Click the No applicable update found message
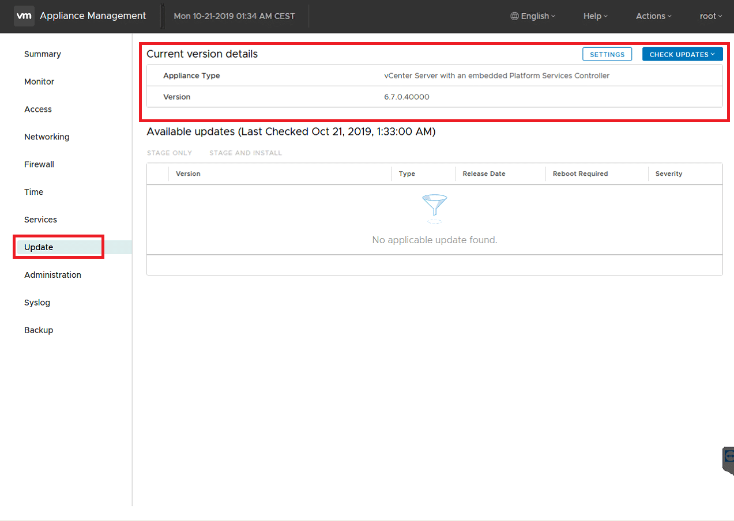The width and height of the screenshot is (734, 521). (x=435, y=240)
